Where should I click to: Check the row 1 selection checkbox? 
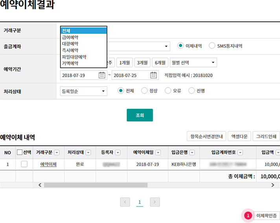[24, 164]
